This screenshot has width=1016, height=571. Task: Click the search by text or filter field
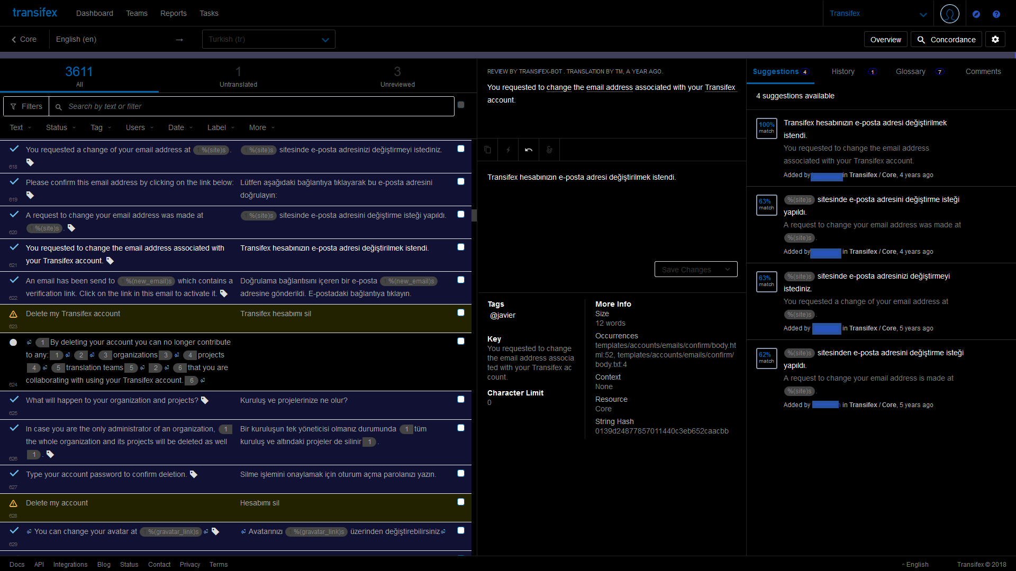254,107
